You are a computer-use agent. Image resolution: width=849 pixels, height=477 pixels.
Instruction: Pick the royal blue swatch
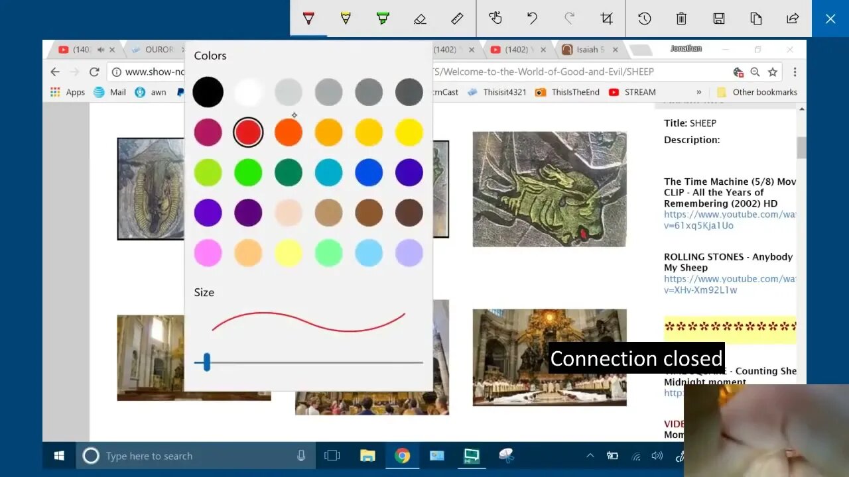pos(369,172)
